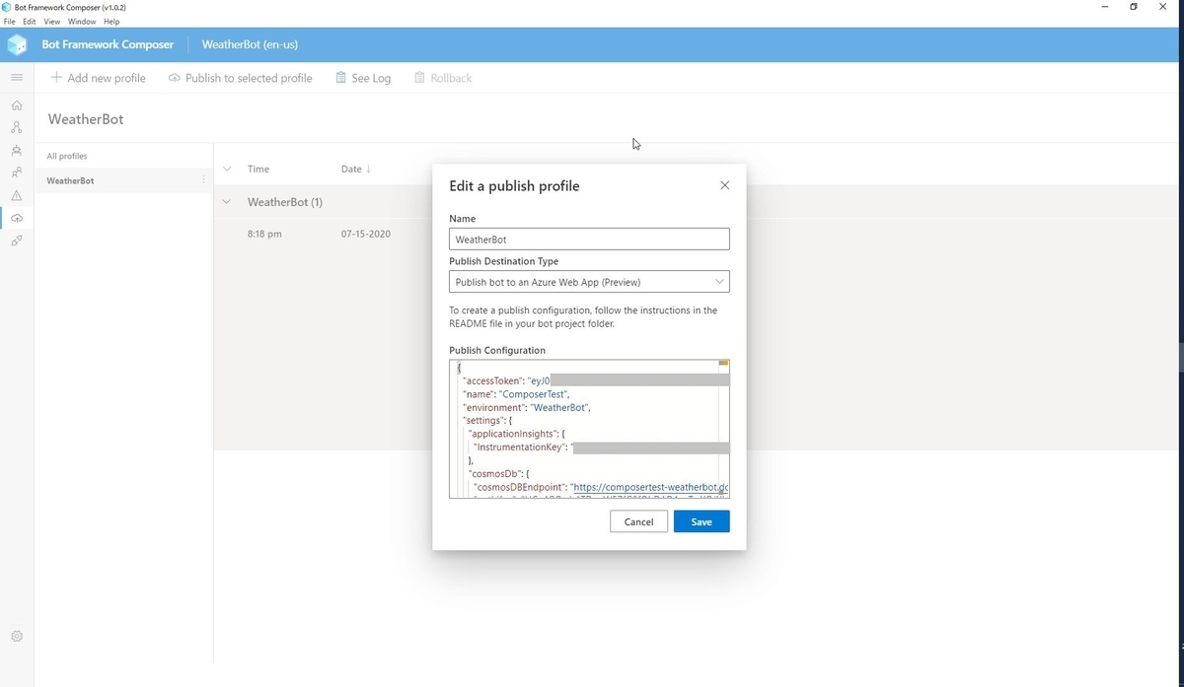This screenshot has height=687, width=1184.
Task: Close the Edit a publish profile dialog
Action: pos(725,185)
